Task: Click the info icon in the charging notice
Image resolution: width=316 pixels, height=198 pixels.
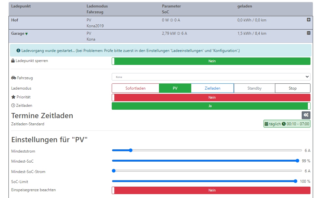Action: [18, 51]
